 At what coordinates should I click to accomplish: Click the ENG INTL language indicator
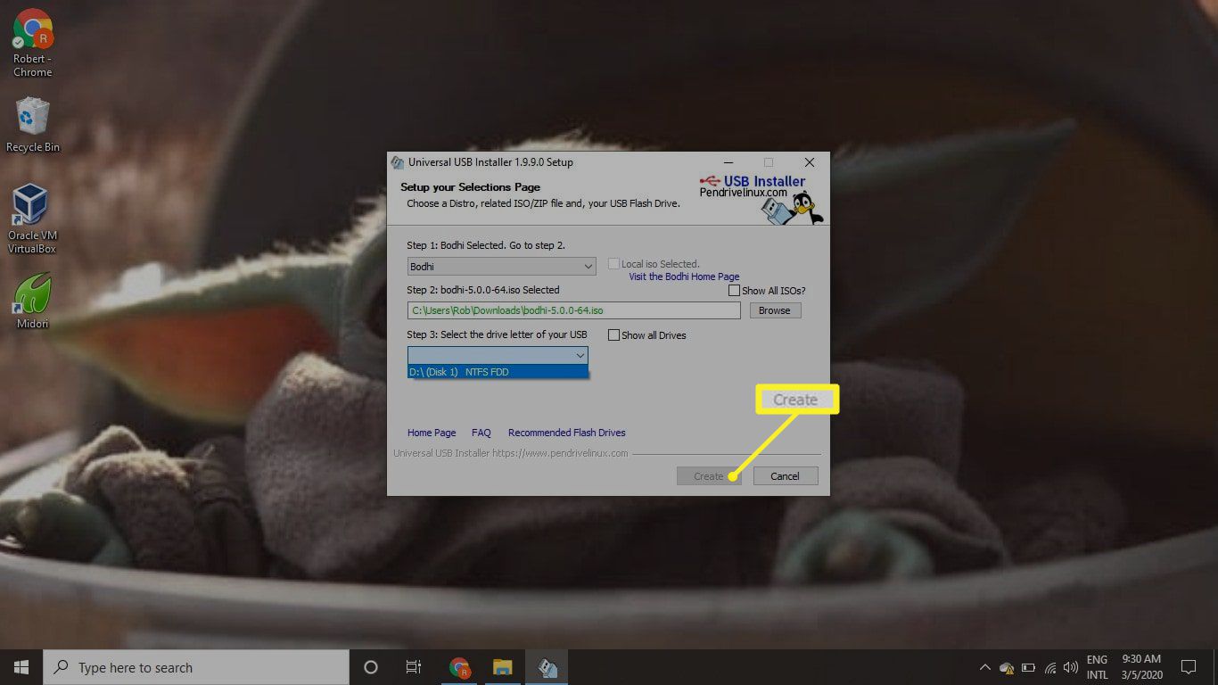1097,667
